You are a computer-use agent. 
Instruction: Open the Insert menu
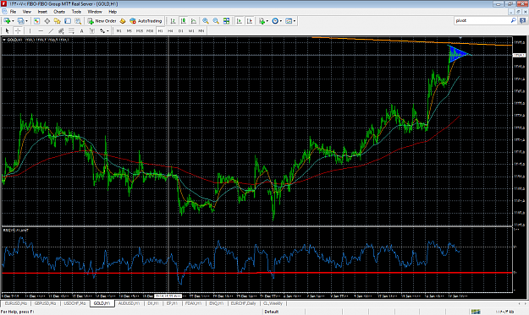click(x=42, y=12)
